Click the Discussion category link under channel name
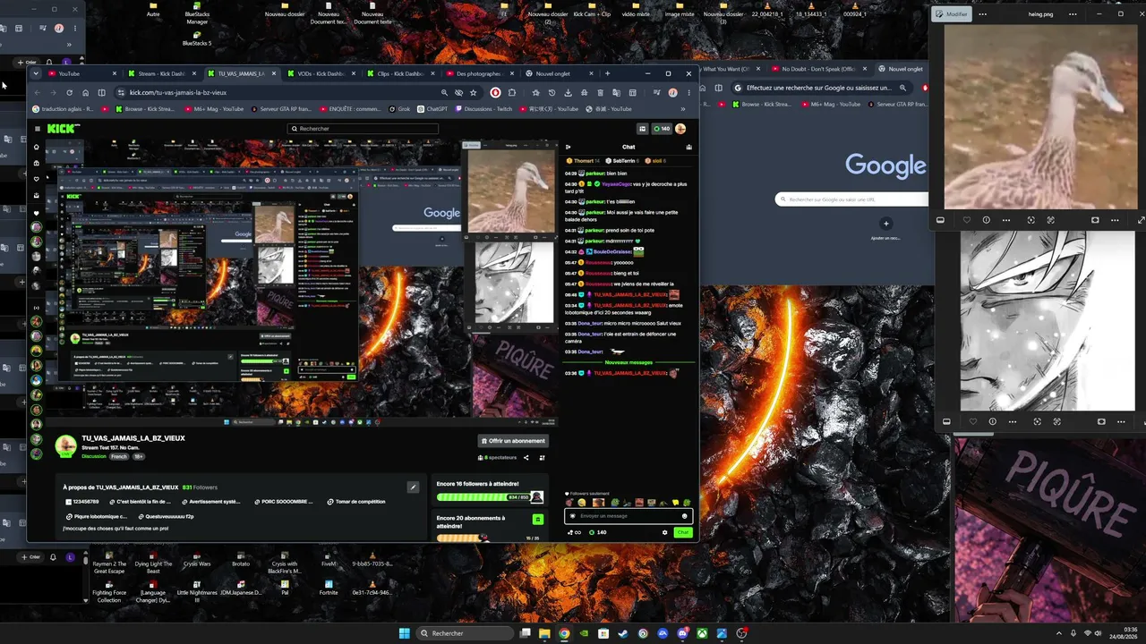Screen dimensions: 1146x644 pyautogui.click(x=94, y=456)
